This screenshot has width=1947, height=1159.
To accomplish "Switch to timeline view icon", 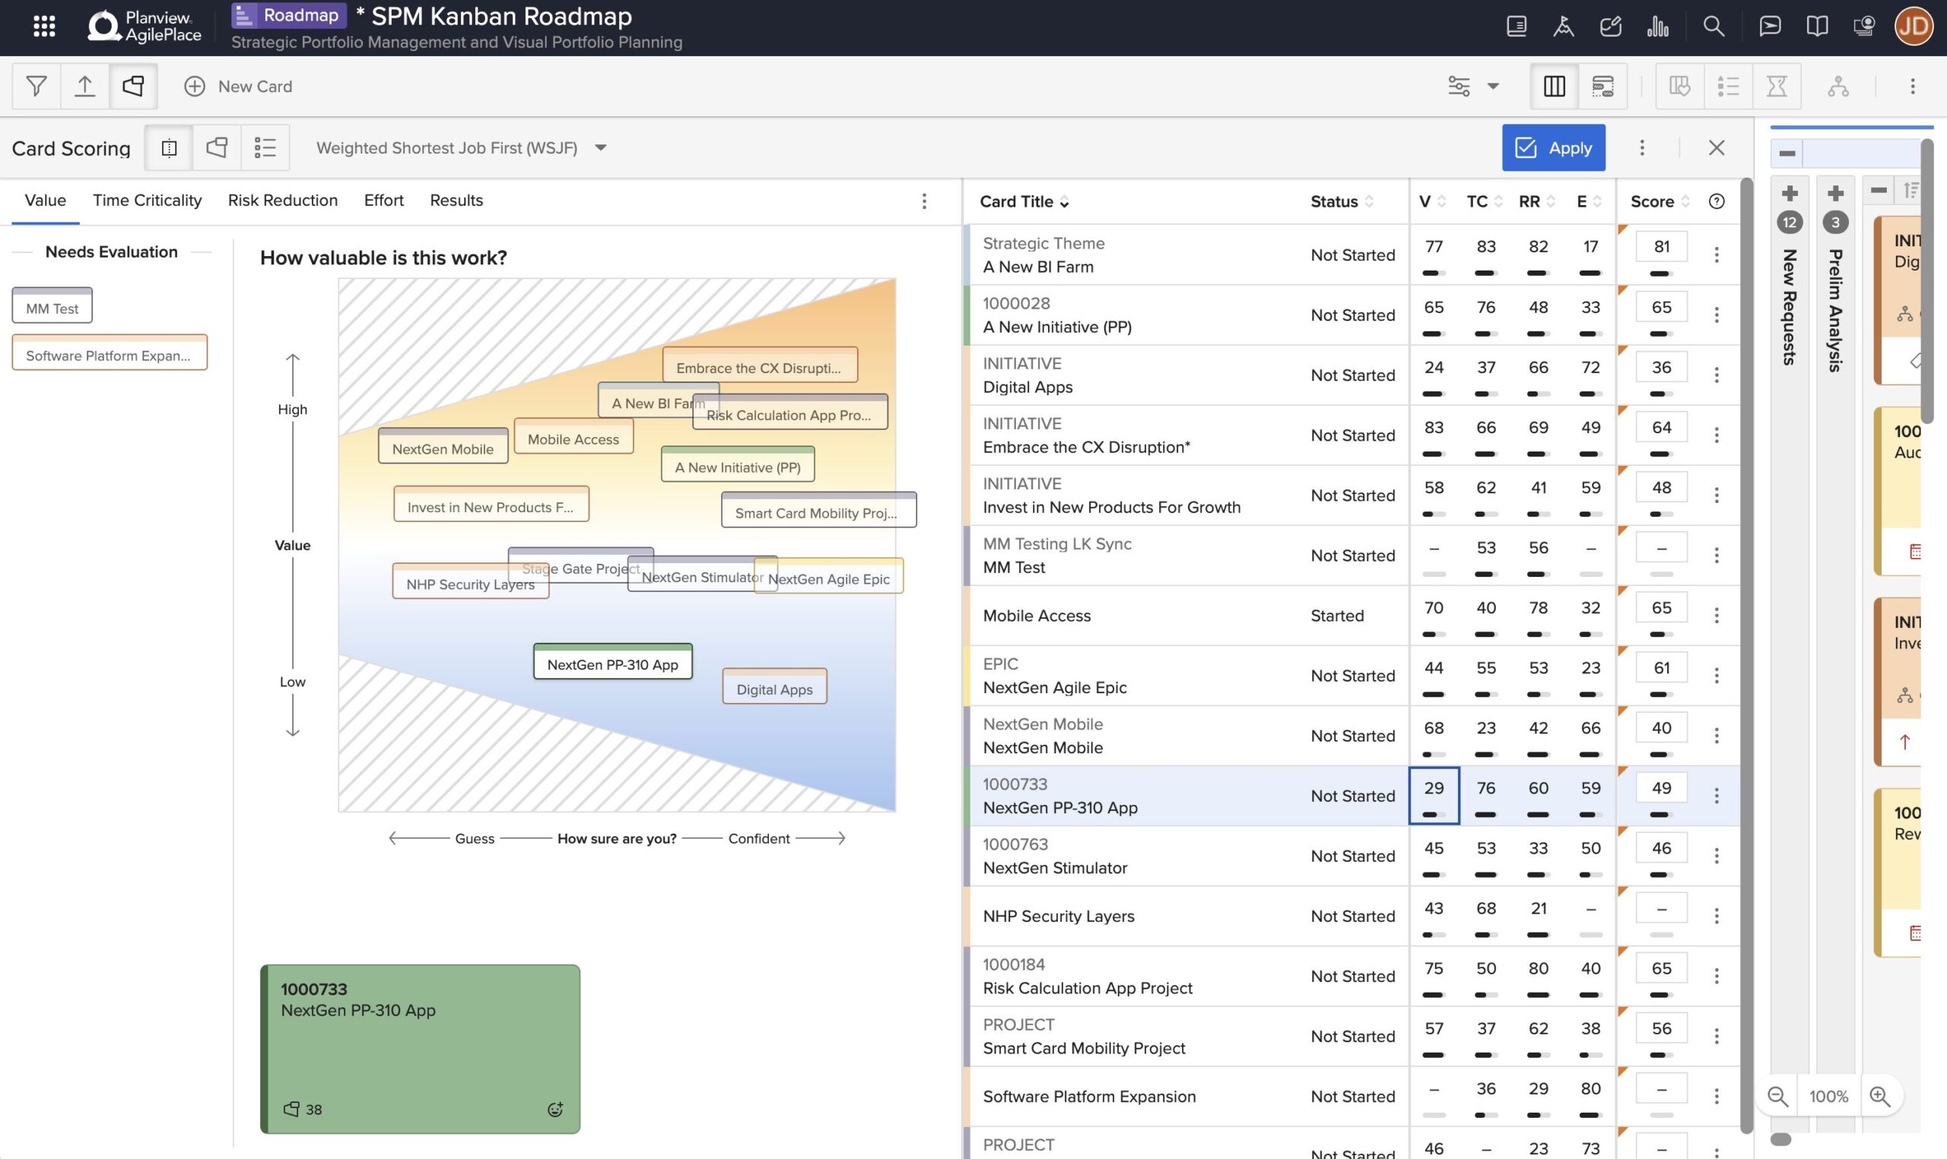I will click(1602, 86).
